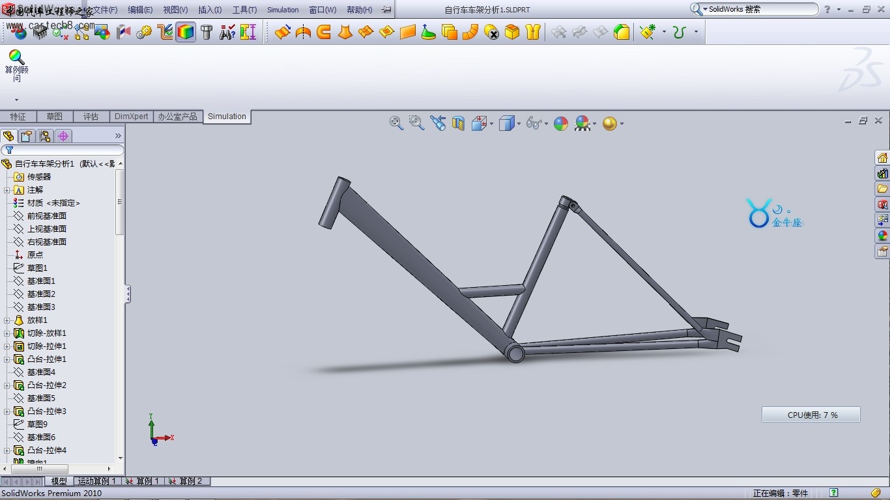Toggle Section View icon

pos(459,123)
